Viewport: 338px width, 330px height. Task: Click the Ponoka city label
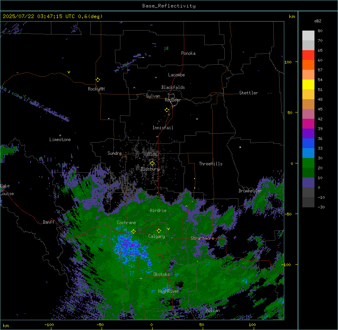188,53
